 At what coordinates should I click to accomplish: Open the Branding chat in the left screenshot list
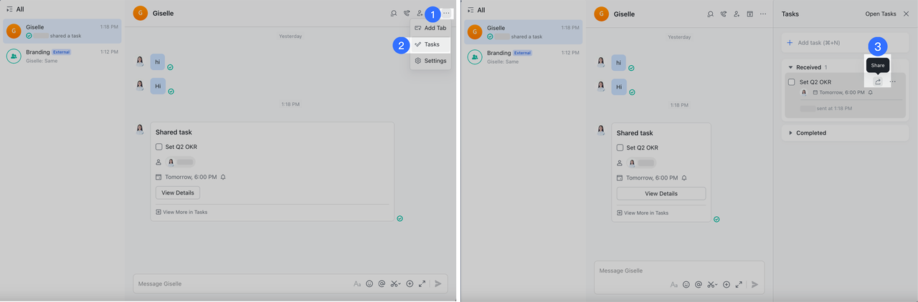[x=61, y=56]
